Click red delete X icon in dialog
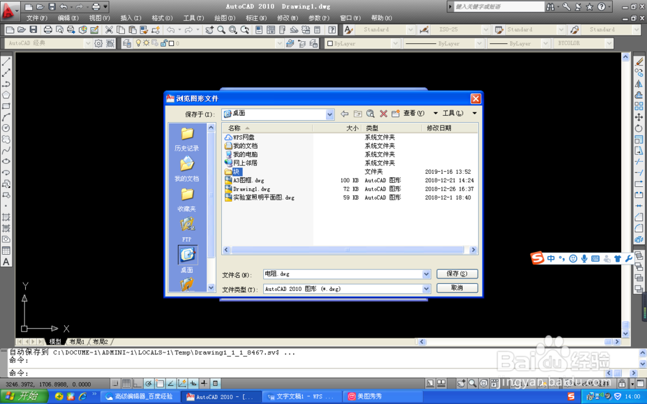This screenshot has height=404, width=647. click(383, 113)
